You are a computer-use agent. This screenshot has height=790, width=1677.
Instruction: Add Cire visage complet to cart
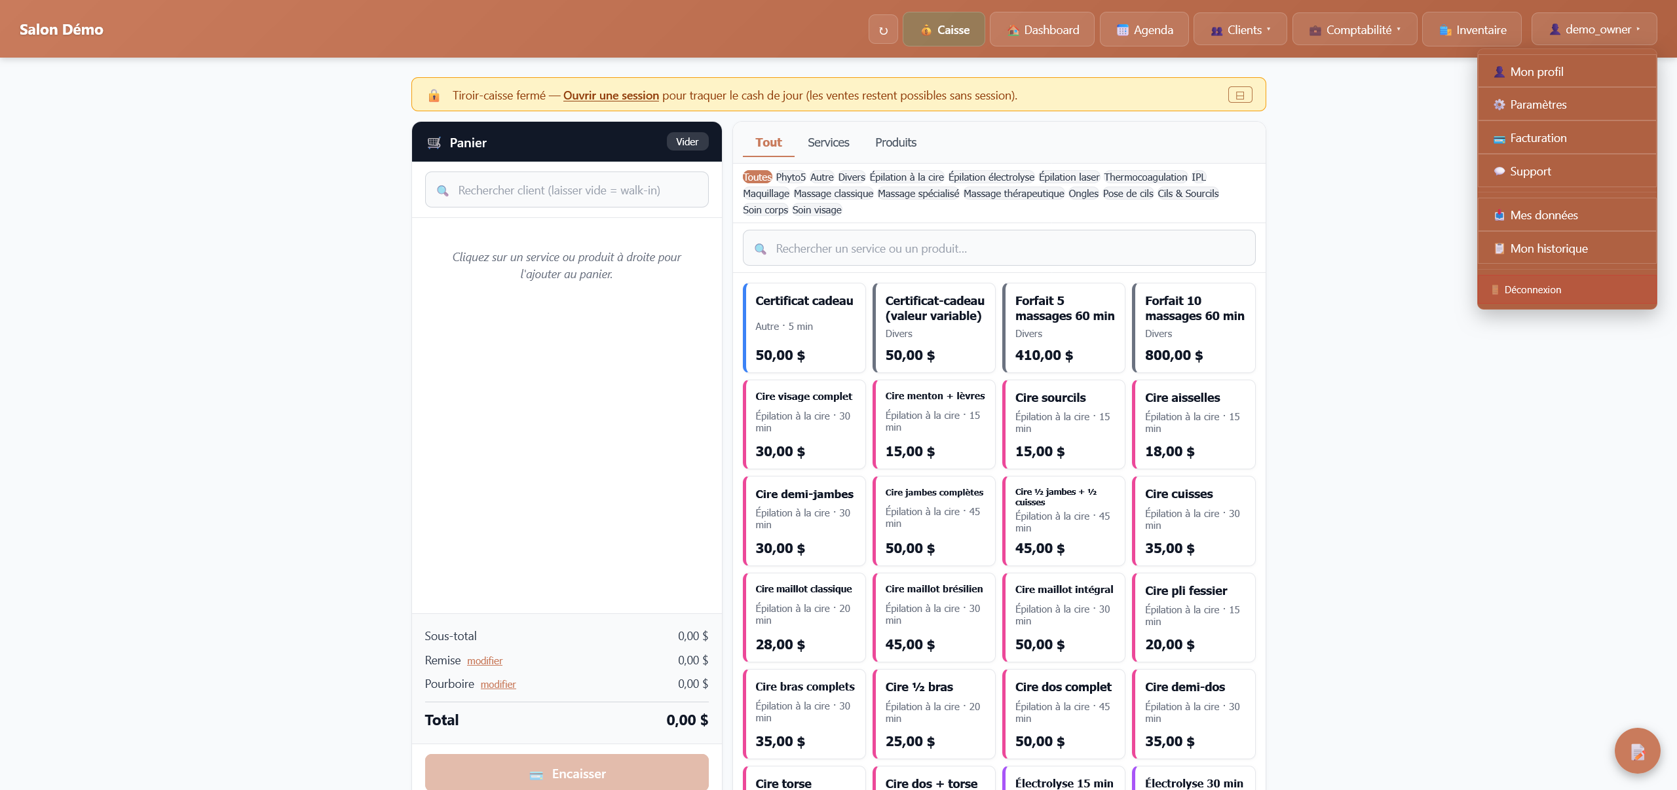click(x=804, y=424)
